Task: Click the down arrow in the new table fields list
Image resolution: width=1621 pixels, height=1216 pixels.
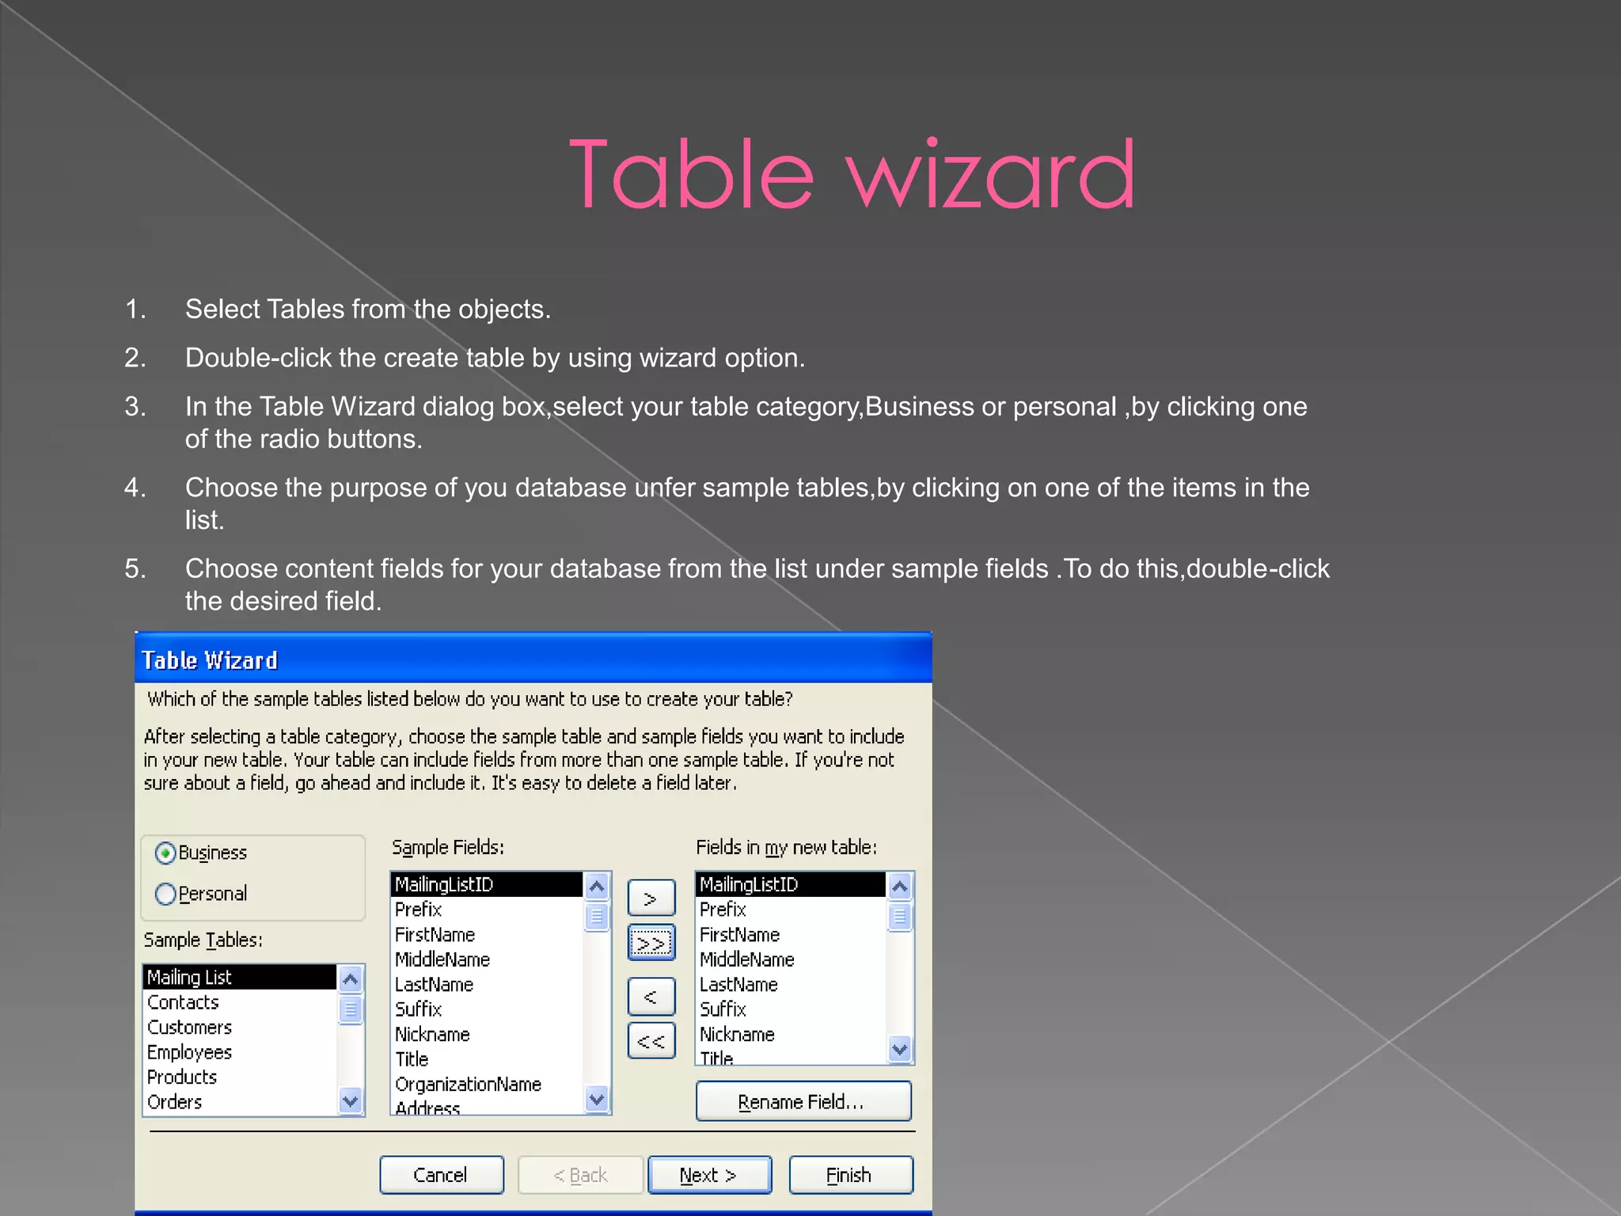Action: click(x=900, y=1049)
